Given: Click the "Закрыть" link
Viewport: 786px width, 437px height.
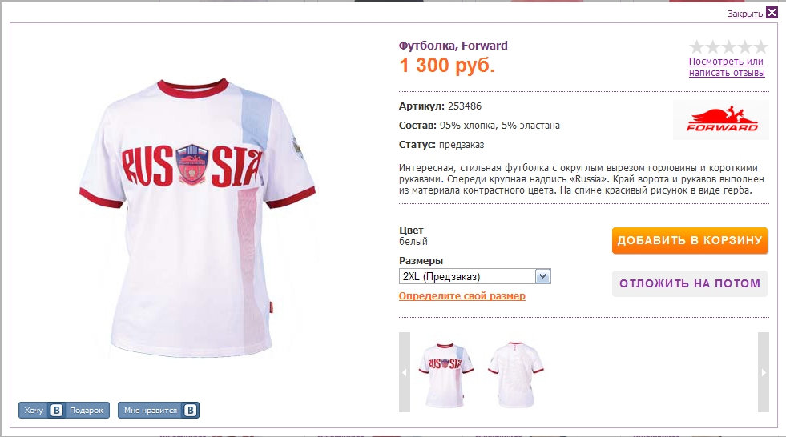Looking at the screenshot, I should [x=744, y=14].
